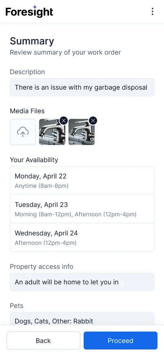Open the first faucet thumbnail
Image resolution: width=164 pixels, height=356 pixels.
pos(52,132)
